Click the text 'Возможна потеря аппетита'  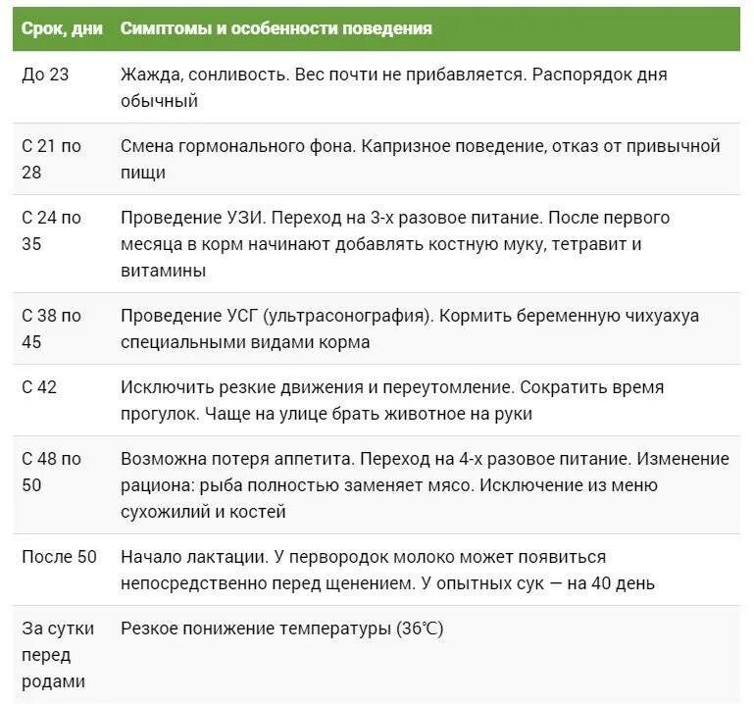pos(237,459)
